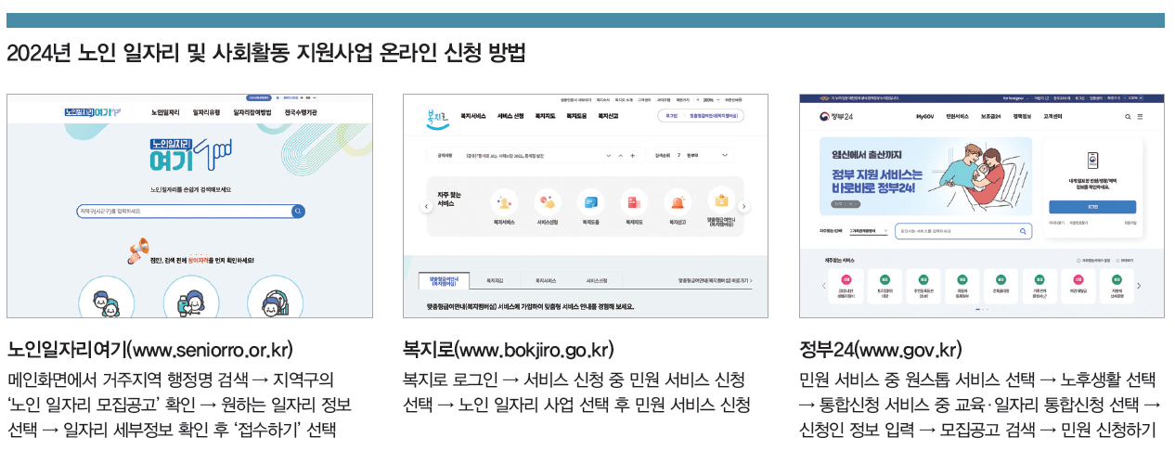The image size is (1175, 476).
Task: Click the search magnifier button on 노인일자리여기 site
Action: coord(298,212)
